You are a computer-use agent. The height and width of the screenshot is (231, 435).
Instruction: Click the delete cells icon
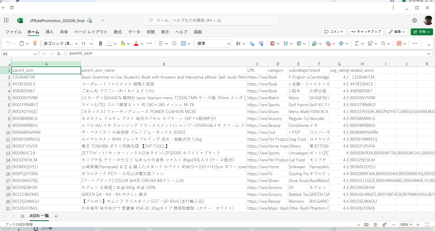coord(328,44)
